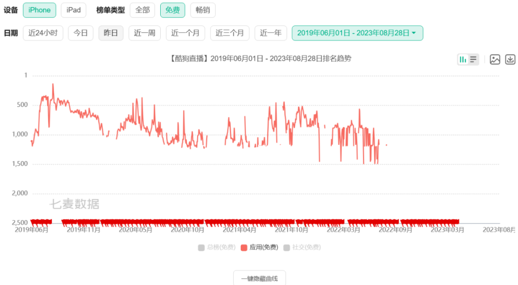The width and height of the screenshot is (518, 285).
Task: Set date range to 近一个月
Action: [x=185, y=33]
